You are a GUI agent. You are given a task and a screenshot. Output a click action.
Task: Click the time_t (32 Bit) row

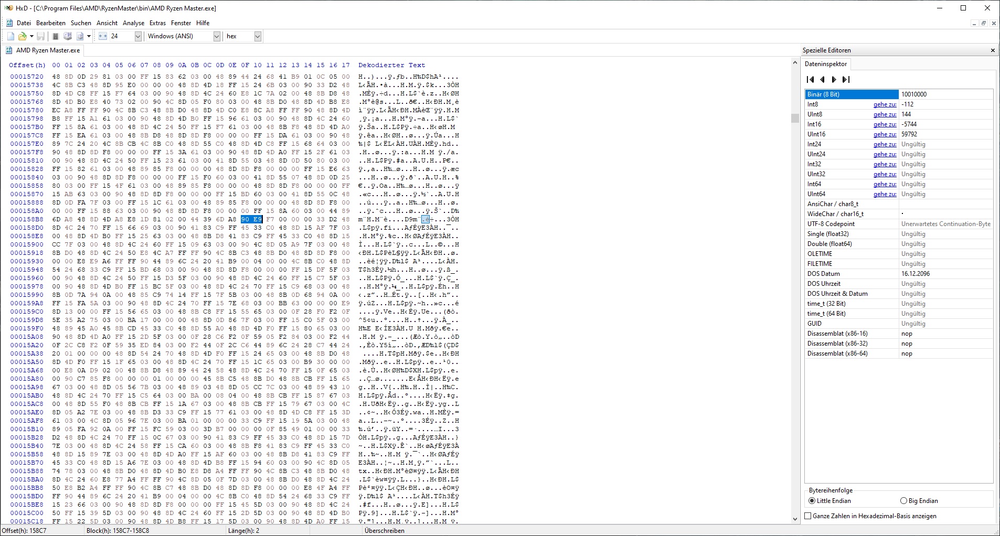coord(899,304)
